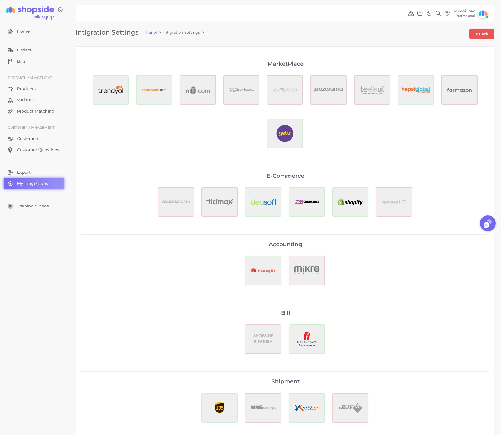This screenshot has width=501, height=435.
Task: Open the WooCommerce integration card
Action: tap(307, 202)
